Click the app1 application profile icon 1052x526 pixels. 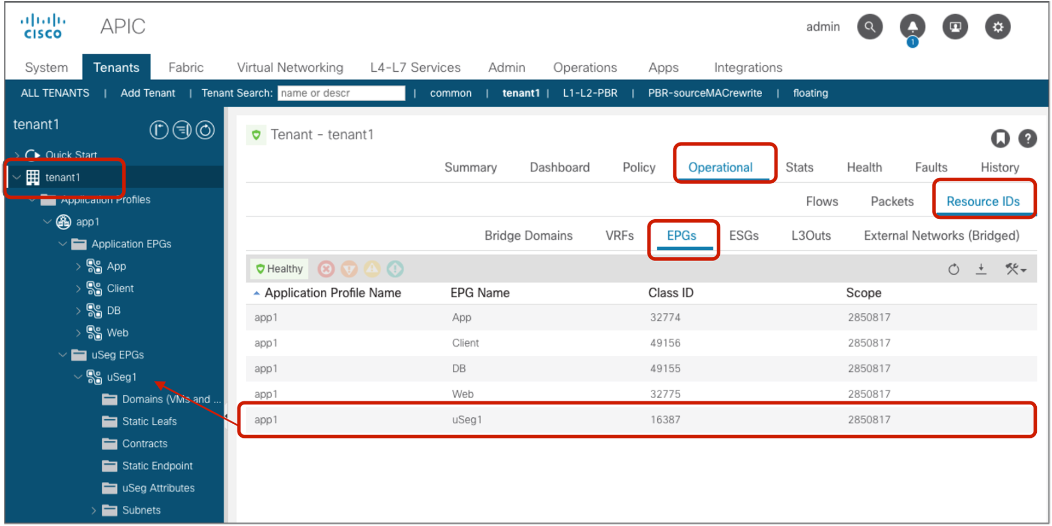64,222
